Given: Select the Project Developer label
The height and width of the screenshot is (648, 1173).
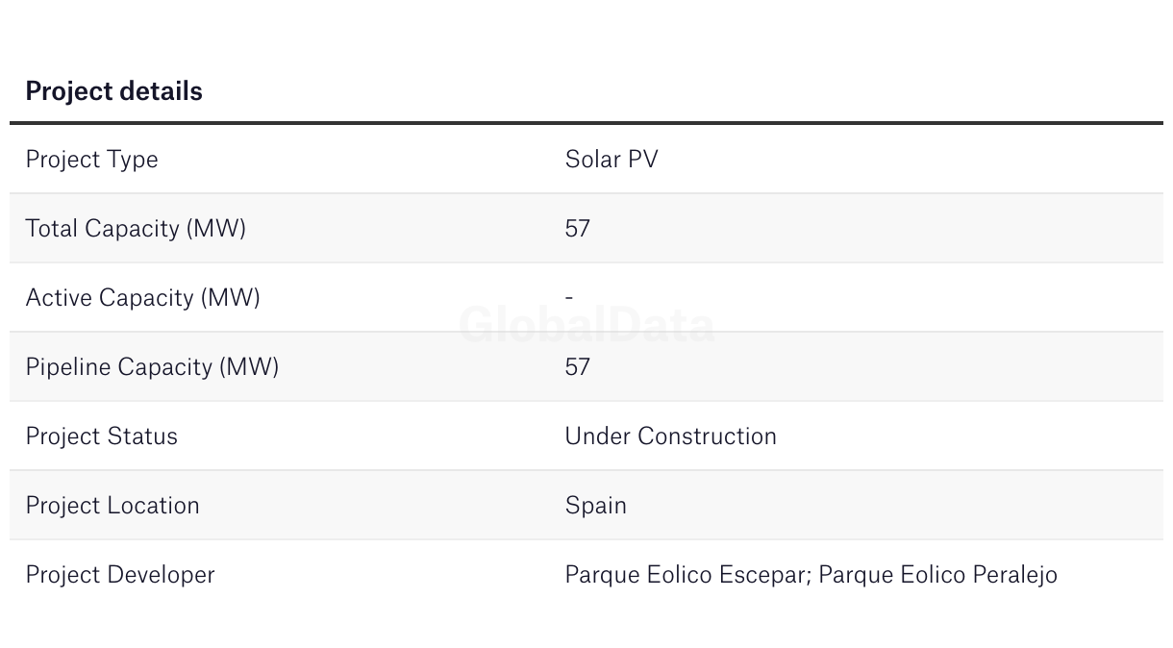Looking at the screenshot, I should pyautogui.click(x=120, y=575).
